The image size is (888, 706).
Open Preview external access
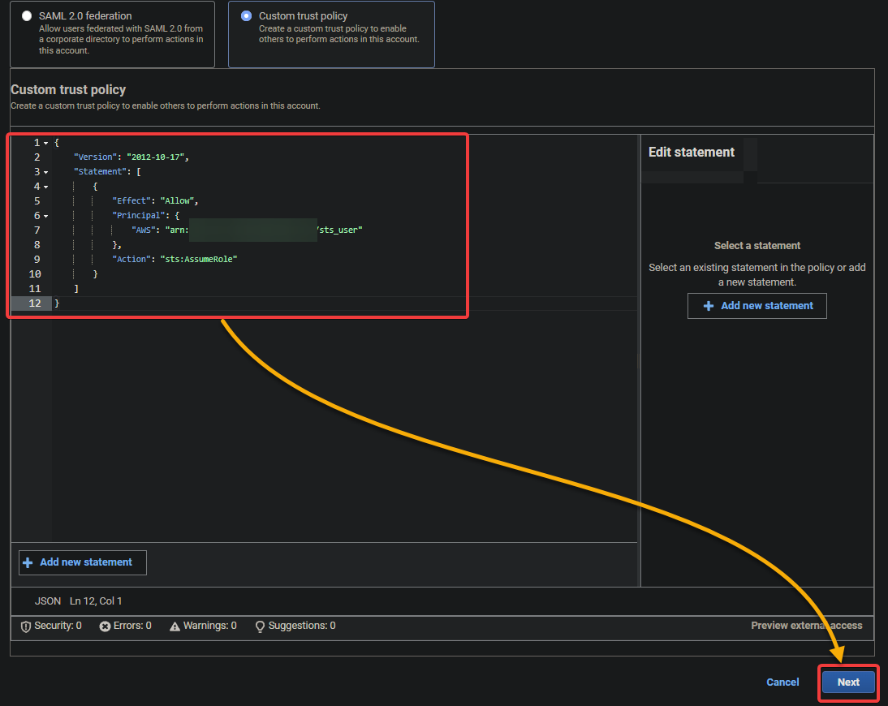tap(807, 626)
